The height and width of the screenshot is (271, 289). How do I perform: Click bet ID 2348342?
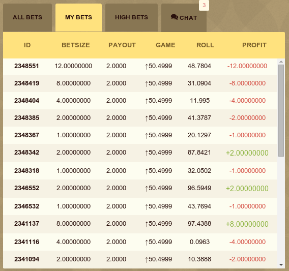(27, 153)
